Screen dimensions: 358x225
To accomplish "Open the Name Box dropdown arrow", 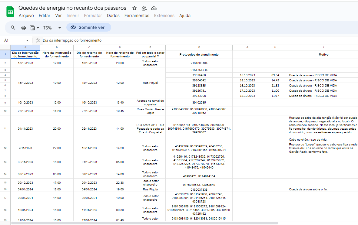I will (x=27, y=40).
